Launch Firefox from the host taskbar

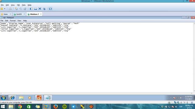pos(55,107)
